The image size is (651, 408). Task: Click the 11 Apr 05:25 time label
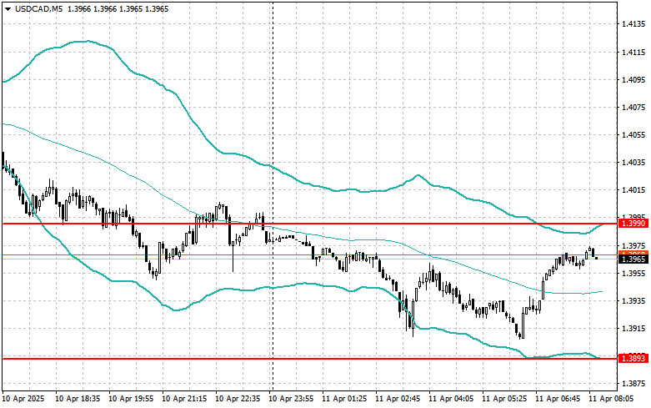[504, 399]
